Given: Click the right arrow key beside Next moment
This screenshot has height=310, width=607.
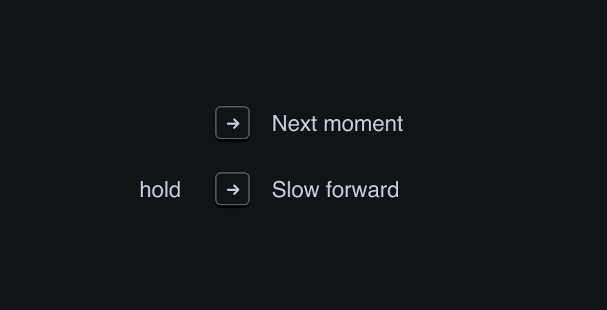Looking at the screenshot, I should coord(232,123).
